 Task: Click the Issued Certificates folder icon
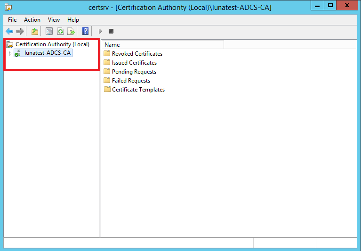click(107, 63)
